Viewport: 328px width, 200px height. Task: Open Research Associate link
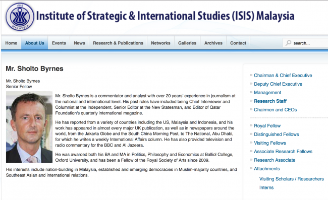point(275,160)
